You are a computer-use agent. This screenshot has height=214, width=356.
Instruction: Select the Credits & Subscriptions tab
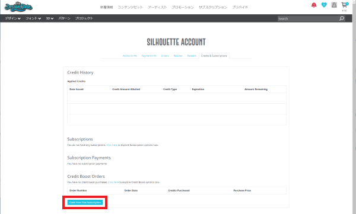(x=214, y=56)
